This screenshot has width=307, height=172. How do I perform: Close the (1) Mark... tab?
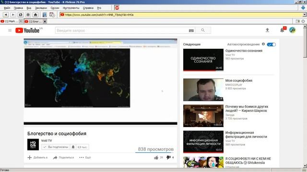coord(21,21)
